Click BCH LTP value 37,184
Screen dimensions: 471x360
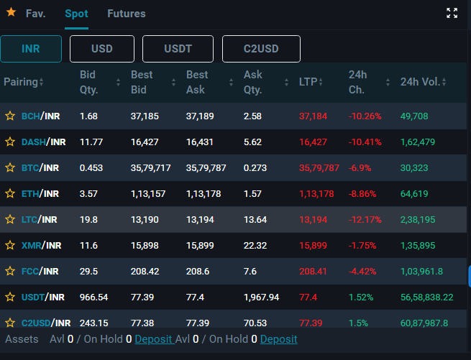click(313, 116)
